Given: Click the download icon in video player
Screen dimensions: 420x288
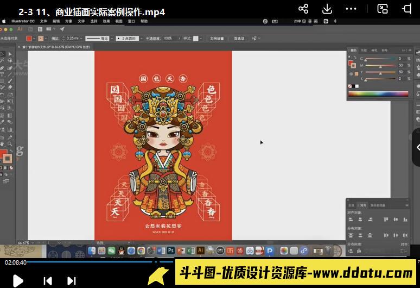Looking at the screenshot, I should click(327, 9).
